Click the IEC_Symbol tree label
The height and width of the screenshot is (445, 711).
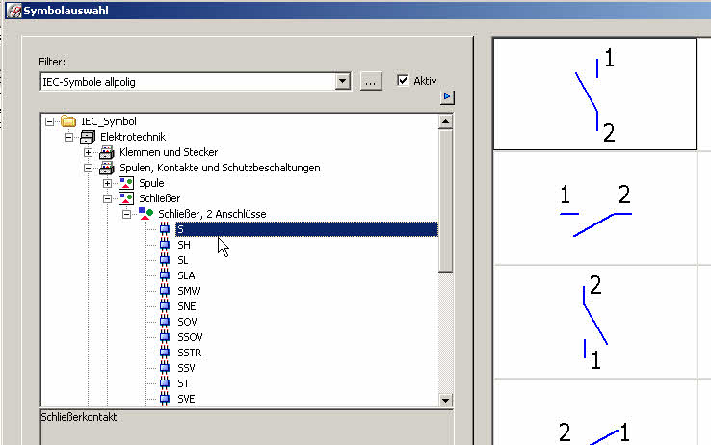pos(108,121)
